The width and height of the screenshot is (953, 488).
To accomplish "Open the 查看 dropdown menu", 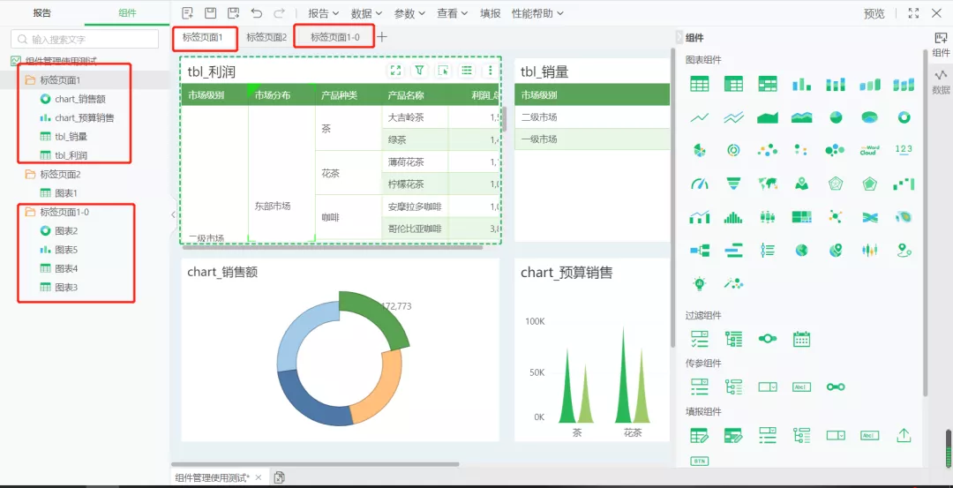I will point(453,12).
